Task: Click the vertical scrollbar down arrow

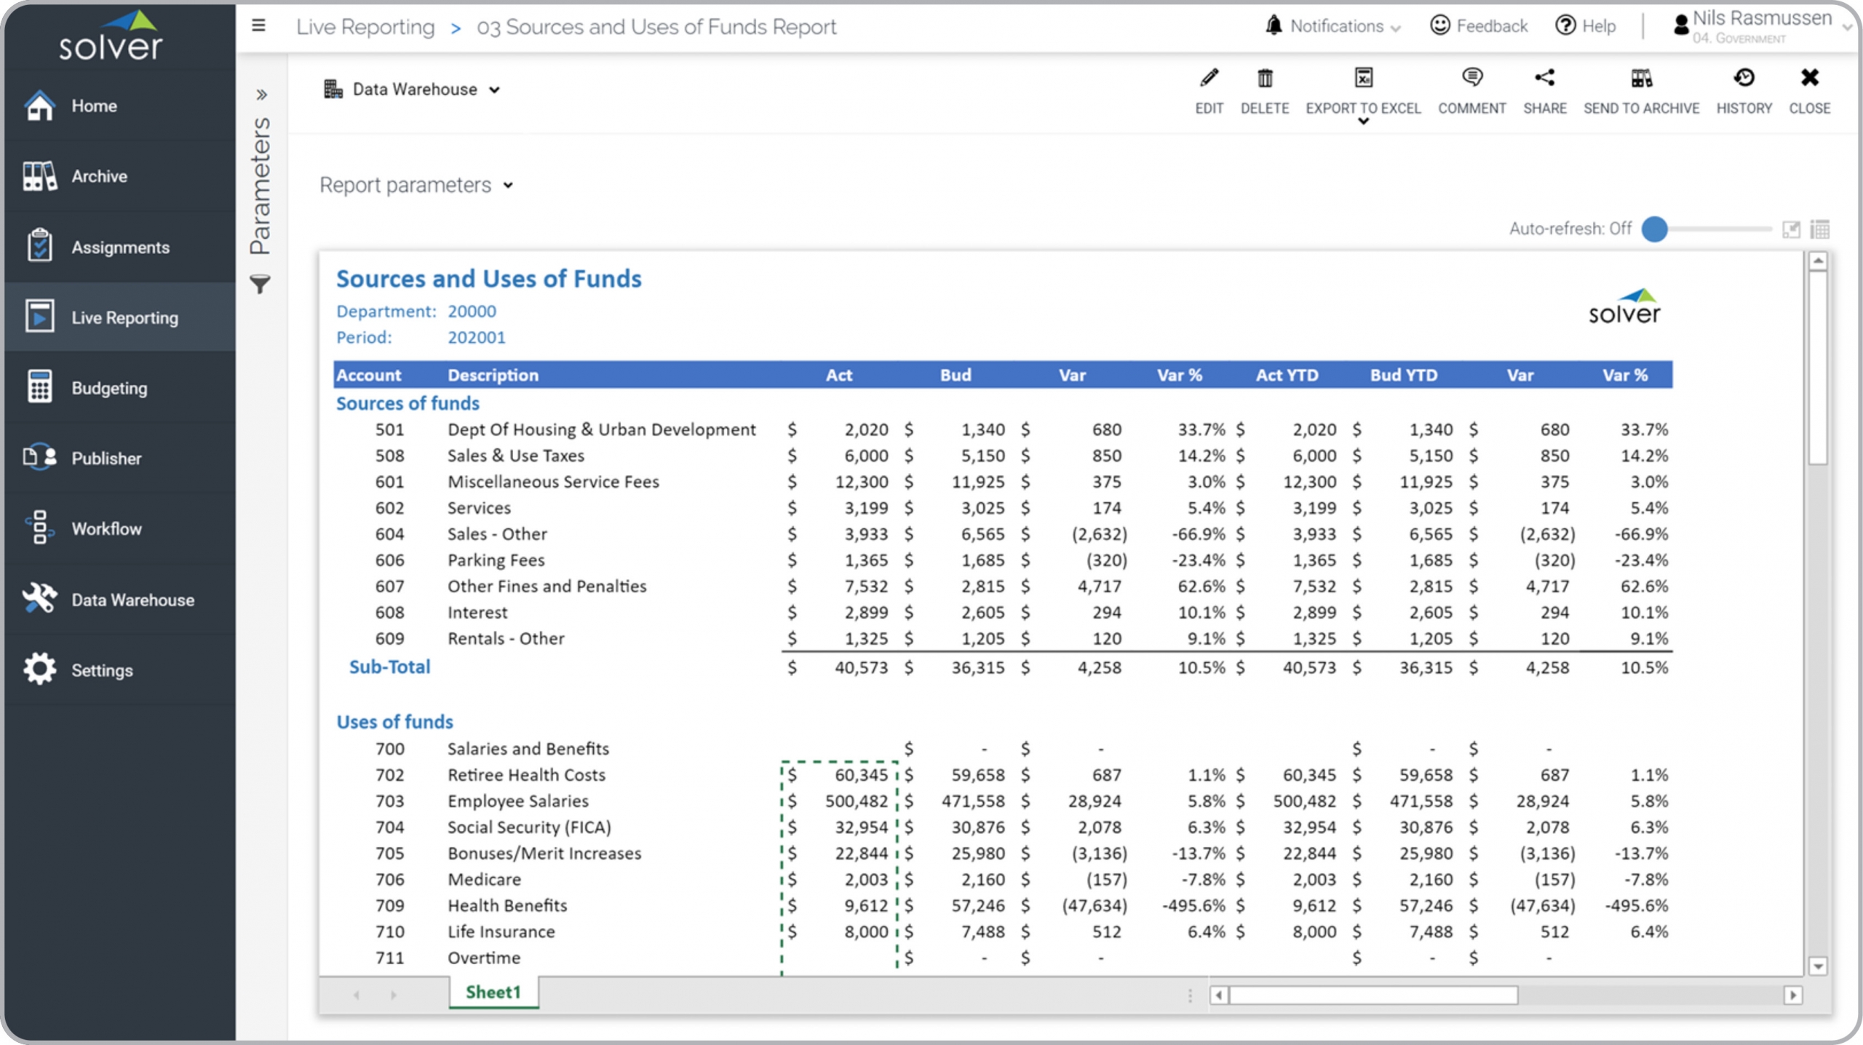Action: [x=1818, y=966]
